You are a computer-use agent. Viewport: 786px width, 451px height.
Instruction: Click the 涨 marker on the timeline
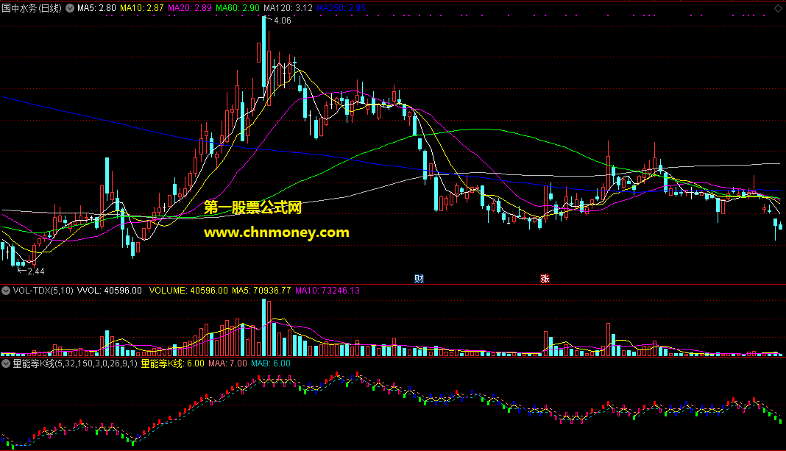coord(545,279)
